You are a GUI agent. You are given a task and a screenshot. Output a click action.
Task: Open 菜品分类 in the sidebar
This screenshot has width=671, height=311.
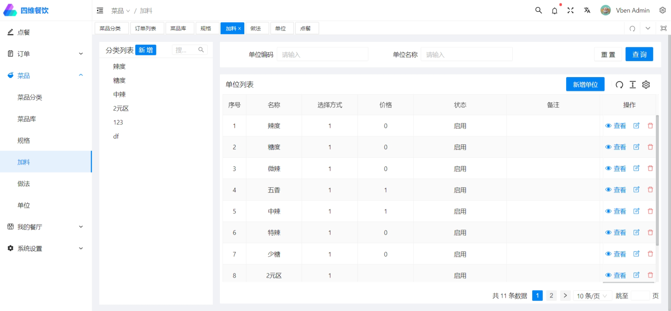pos(46,97)
